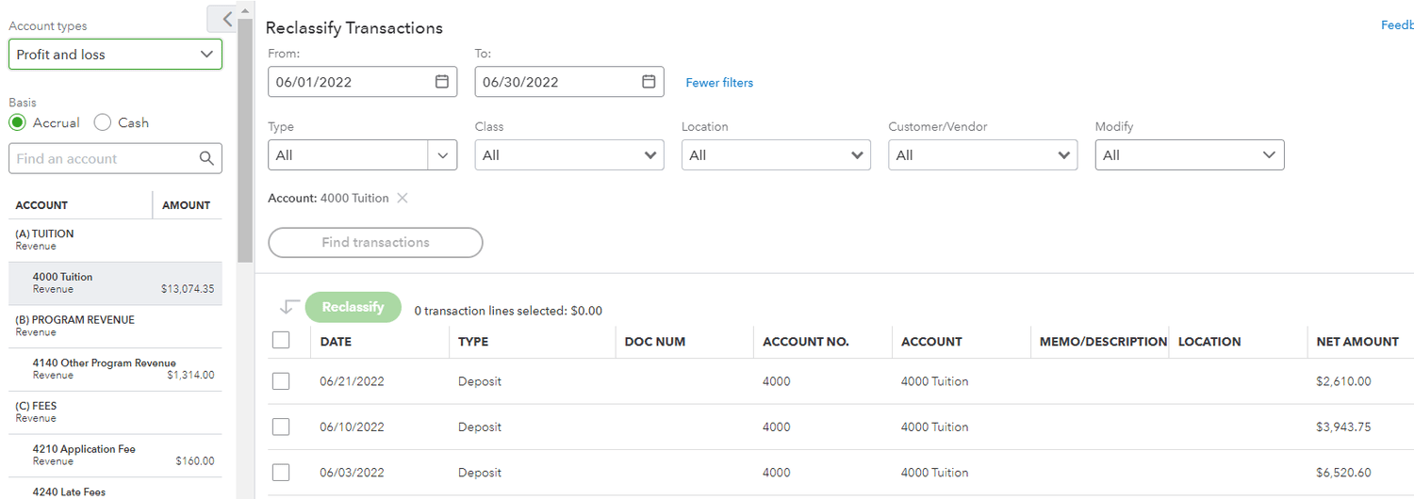Image resolution: width=1414 pixels, height=499 pixels.
Task: Open the From date calendar picker
Action: [441, 82]
